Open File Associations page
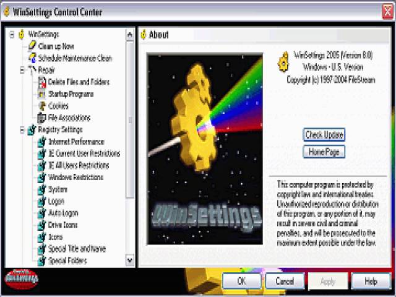Screen dimensions: 396x297 pyautogui.click(x=69, y=118)
